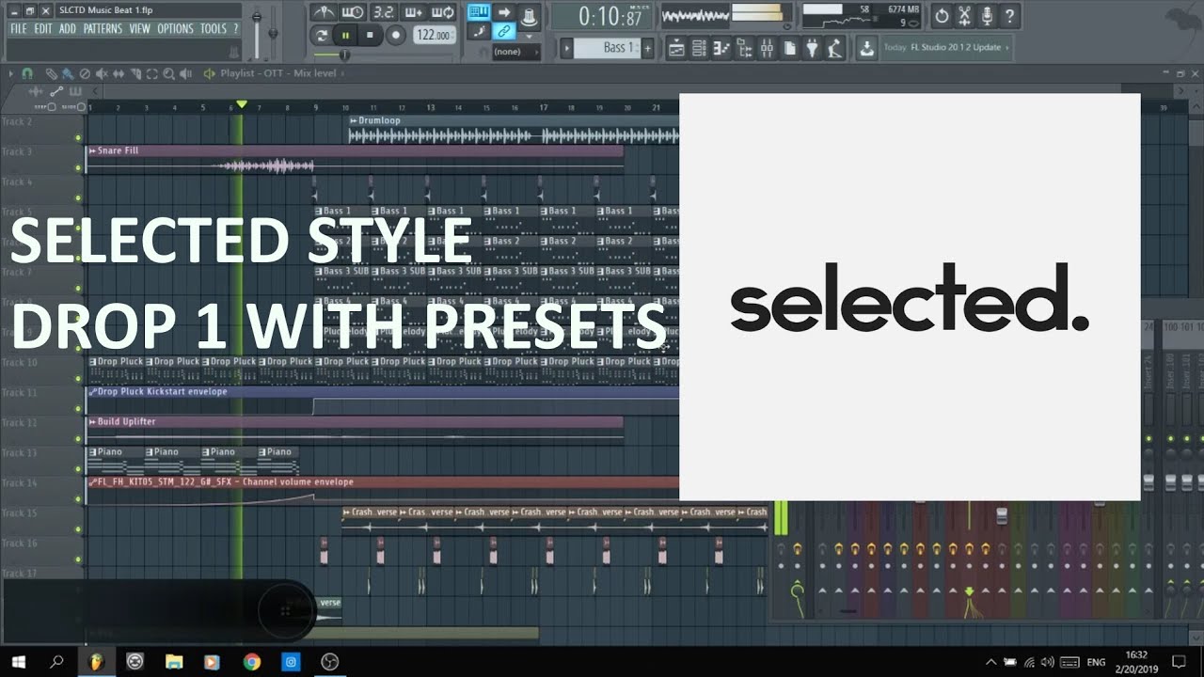Open the browser panel icon

pos(744,48)
